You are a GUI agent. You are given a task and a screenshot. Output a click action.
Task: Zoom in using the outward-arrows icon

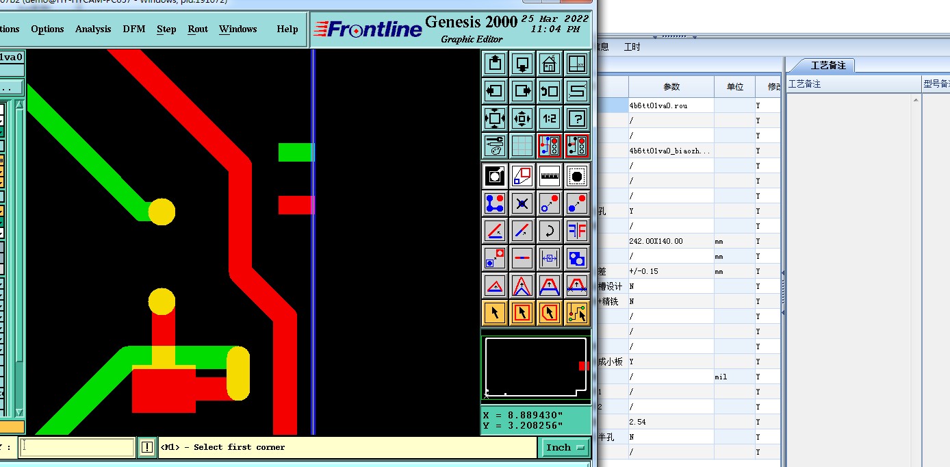point(495,118)
